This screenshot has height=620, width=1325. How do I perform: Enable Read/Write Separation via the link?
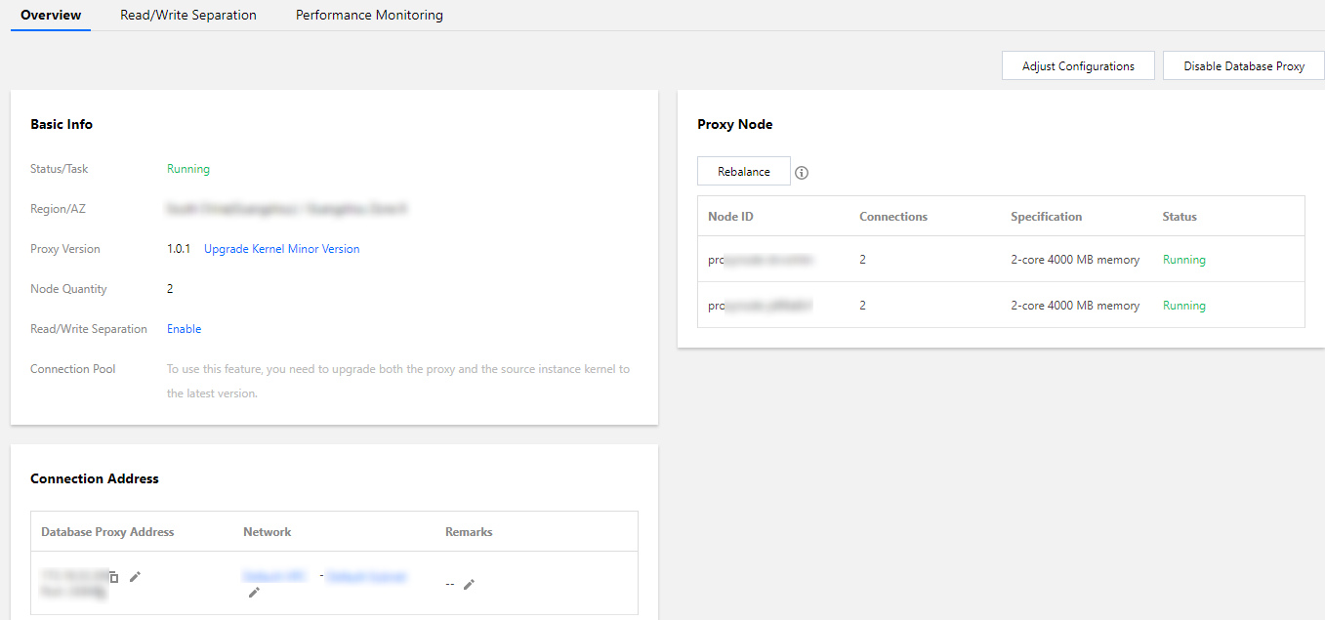[184, 329]
